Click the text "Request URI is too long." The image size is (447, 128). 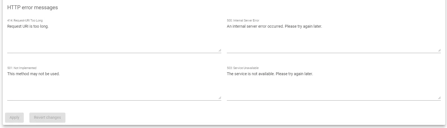[x=28, y=26]
